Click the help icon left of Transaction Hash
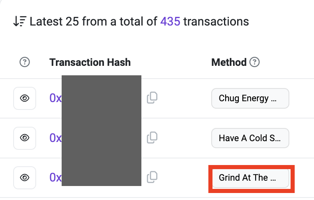Image resolution: width=314 pixels, height=200 pixels. pos(25,62)
